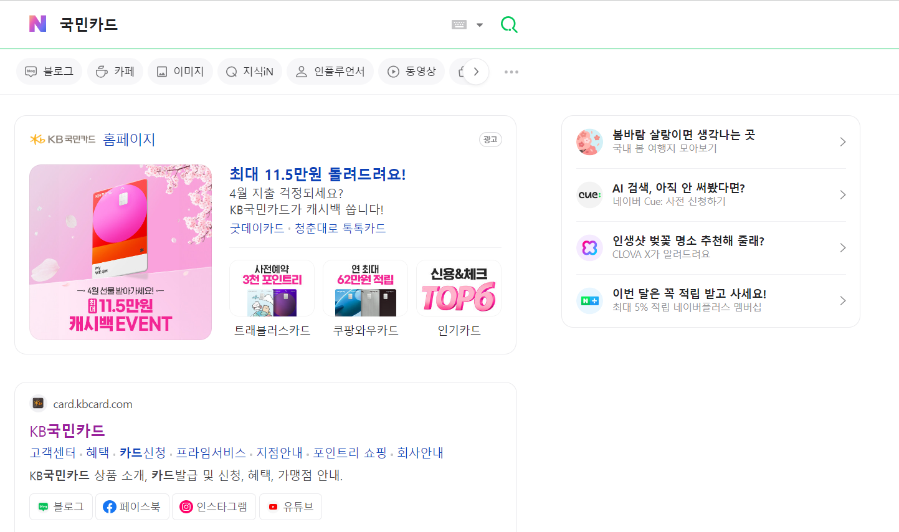899x532 pixels.
Task: Open the 유튜브 channel button
Action: coord(290,507)
